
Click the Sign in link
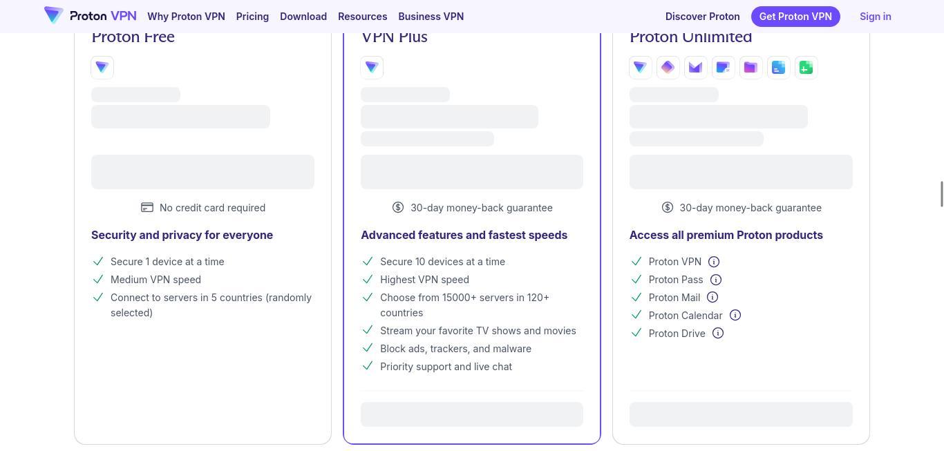pyautogui.click(x=875, y=17)
